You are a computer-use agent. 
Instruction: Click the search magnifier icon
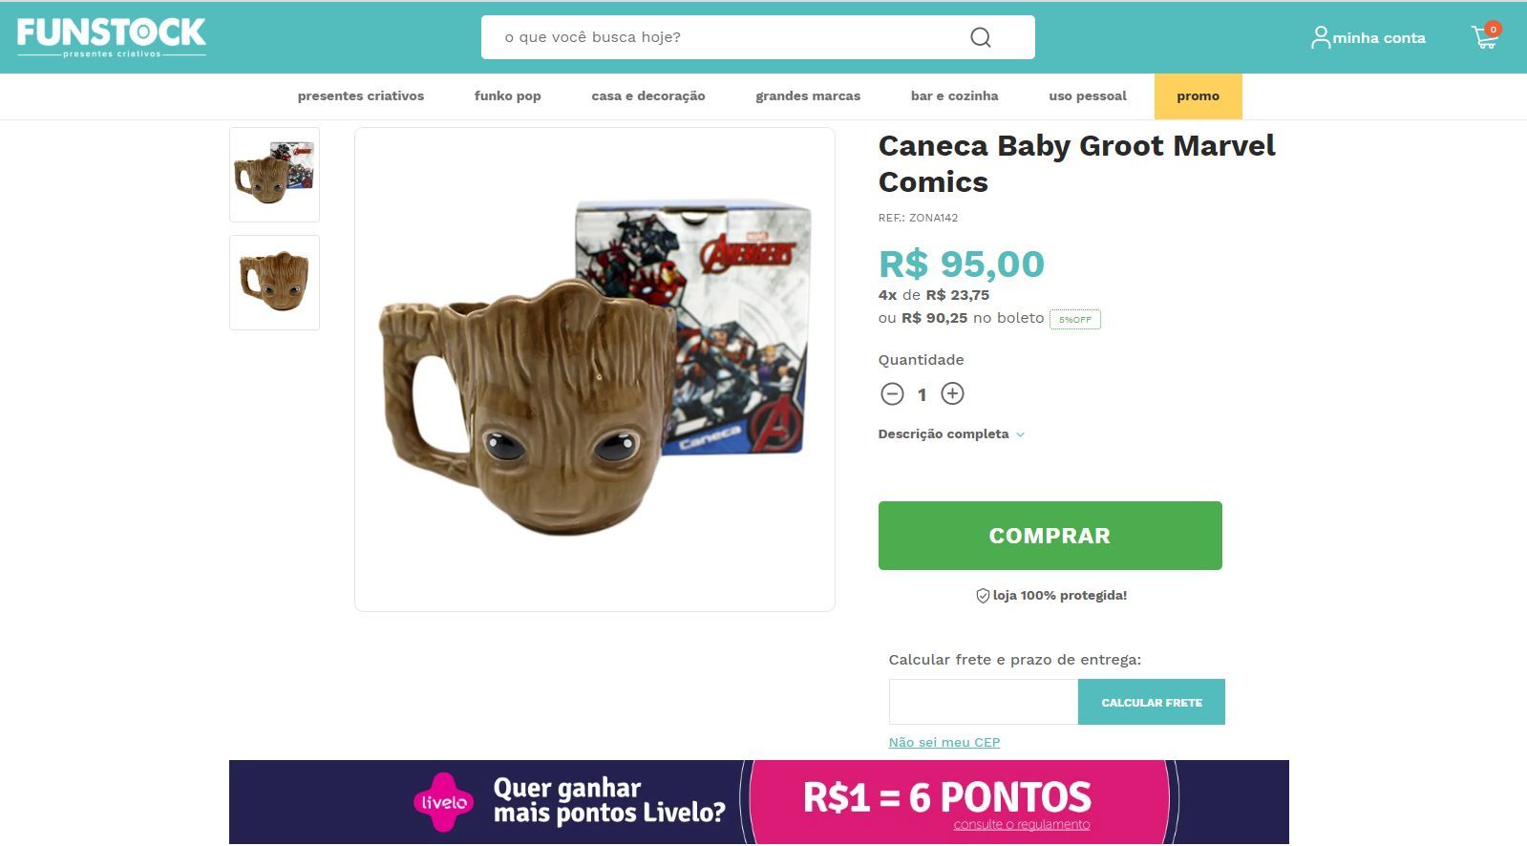click(980, 37)
